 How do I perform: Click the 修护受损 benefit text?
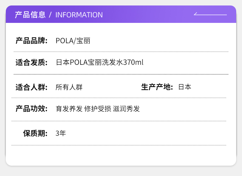pyautogui.click(x=98, y=109)
